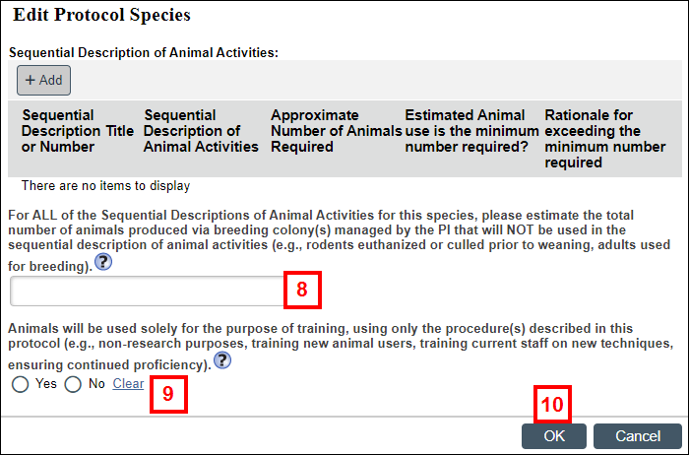Screen dimensions: 689x455
Task: Sort by Sequential Description Title or Number column
Action: (x=78, y=131)
